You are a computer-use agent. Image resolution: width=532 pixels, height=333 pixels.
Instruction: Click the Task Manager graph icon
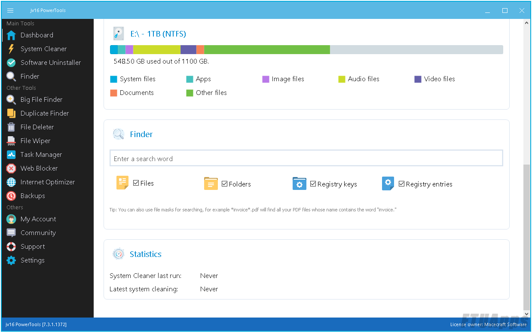click(11, 155)
